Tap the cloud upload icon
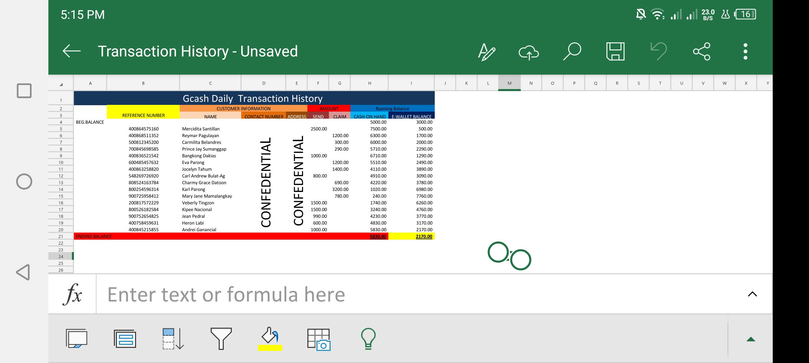Image resolution: width=809 pixels, height=363 pixels. (528, 52)
